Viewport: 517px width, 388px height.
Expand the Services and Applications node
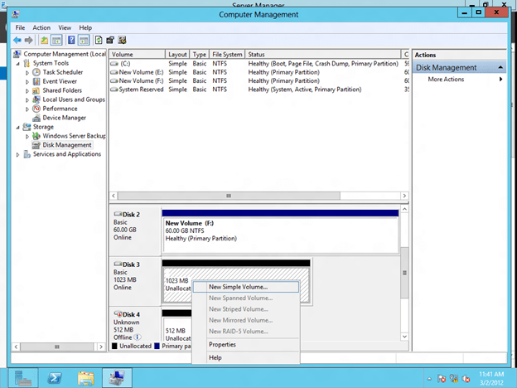[x=17, y=154]
